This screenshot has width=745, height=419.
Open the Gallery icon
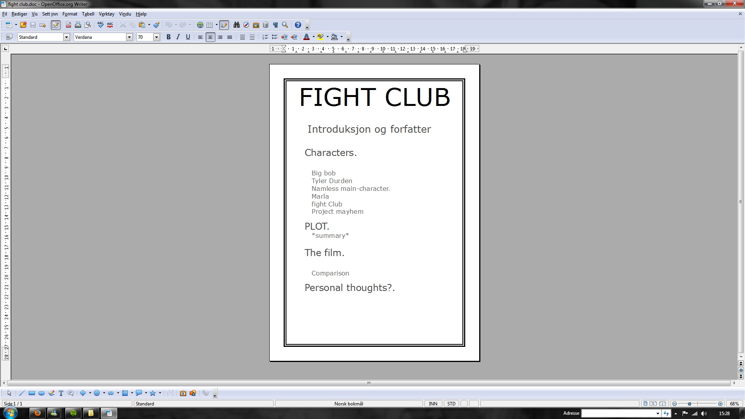[256, 25]
